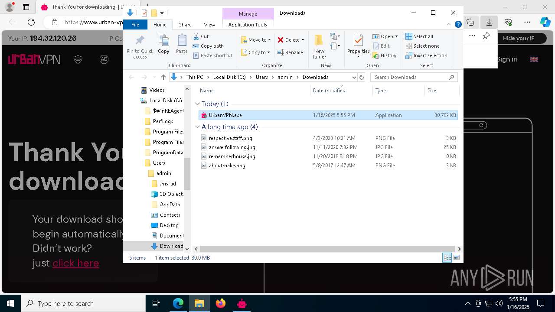This screenshot has height=312, width=555.
Task: Switch to the Share ribbon tab
Action: [185, 25]
